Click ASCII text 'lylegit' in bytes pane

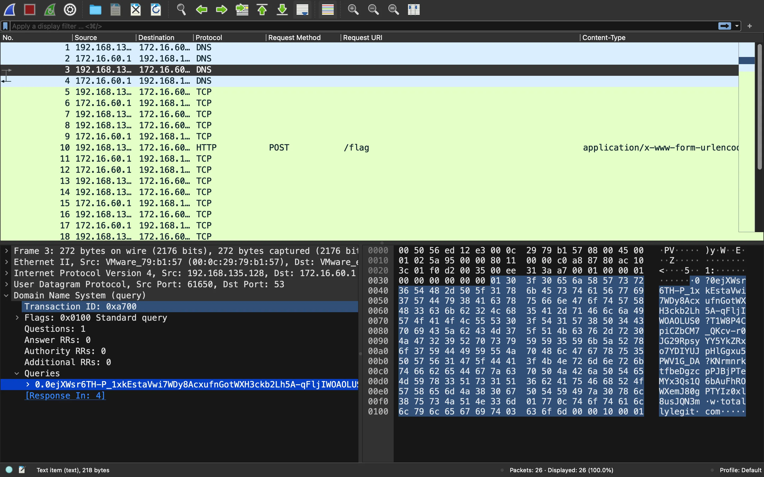coord(677,412)
